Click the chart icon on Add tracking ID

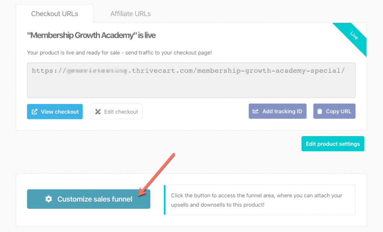pos(256,111)
